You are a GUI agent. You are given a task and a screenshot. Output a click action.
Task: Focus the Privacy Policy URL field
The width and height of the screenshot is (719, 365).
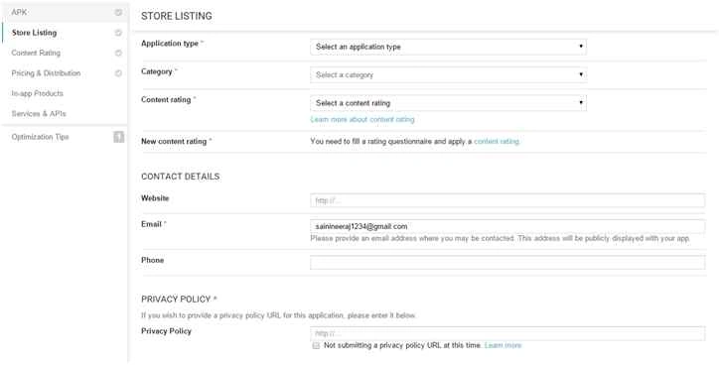pyautogui.click(x=507, y=333)
